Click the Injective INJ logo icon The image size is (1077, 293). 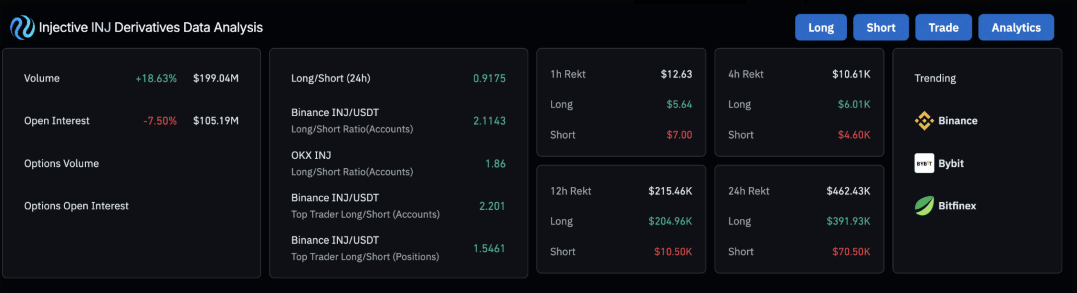(22, 28)
